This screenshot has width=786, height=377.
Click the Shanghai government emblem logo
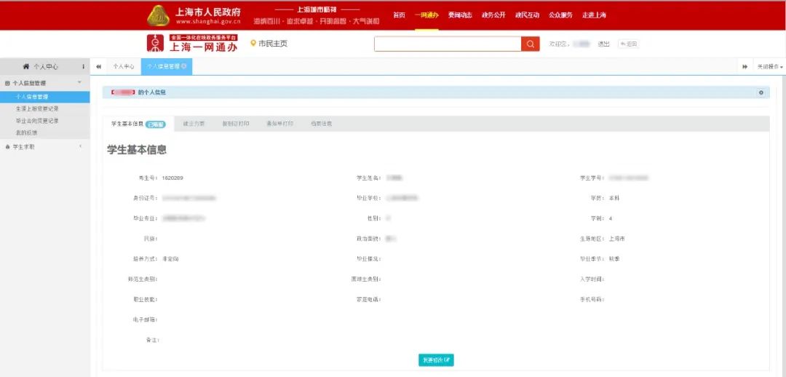[159, 15]
